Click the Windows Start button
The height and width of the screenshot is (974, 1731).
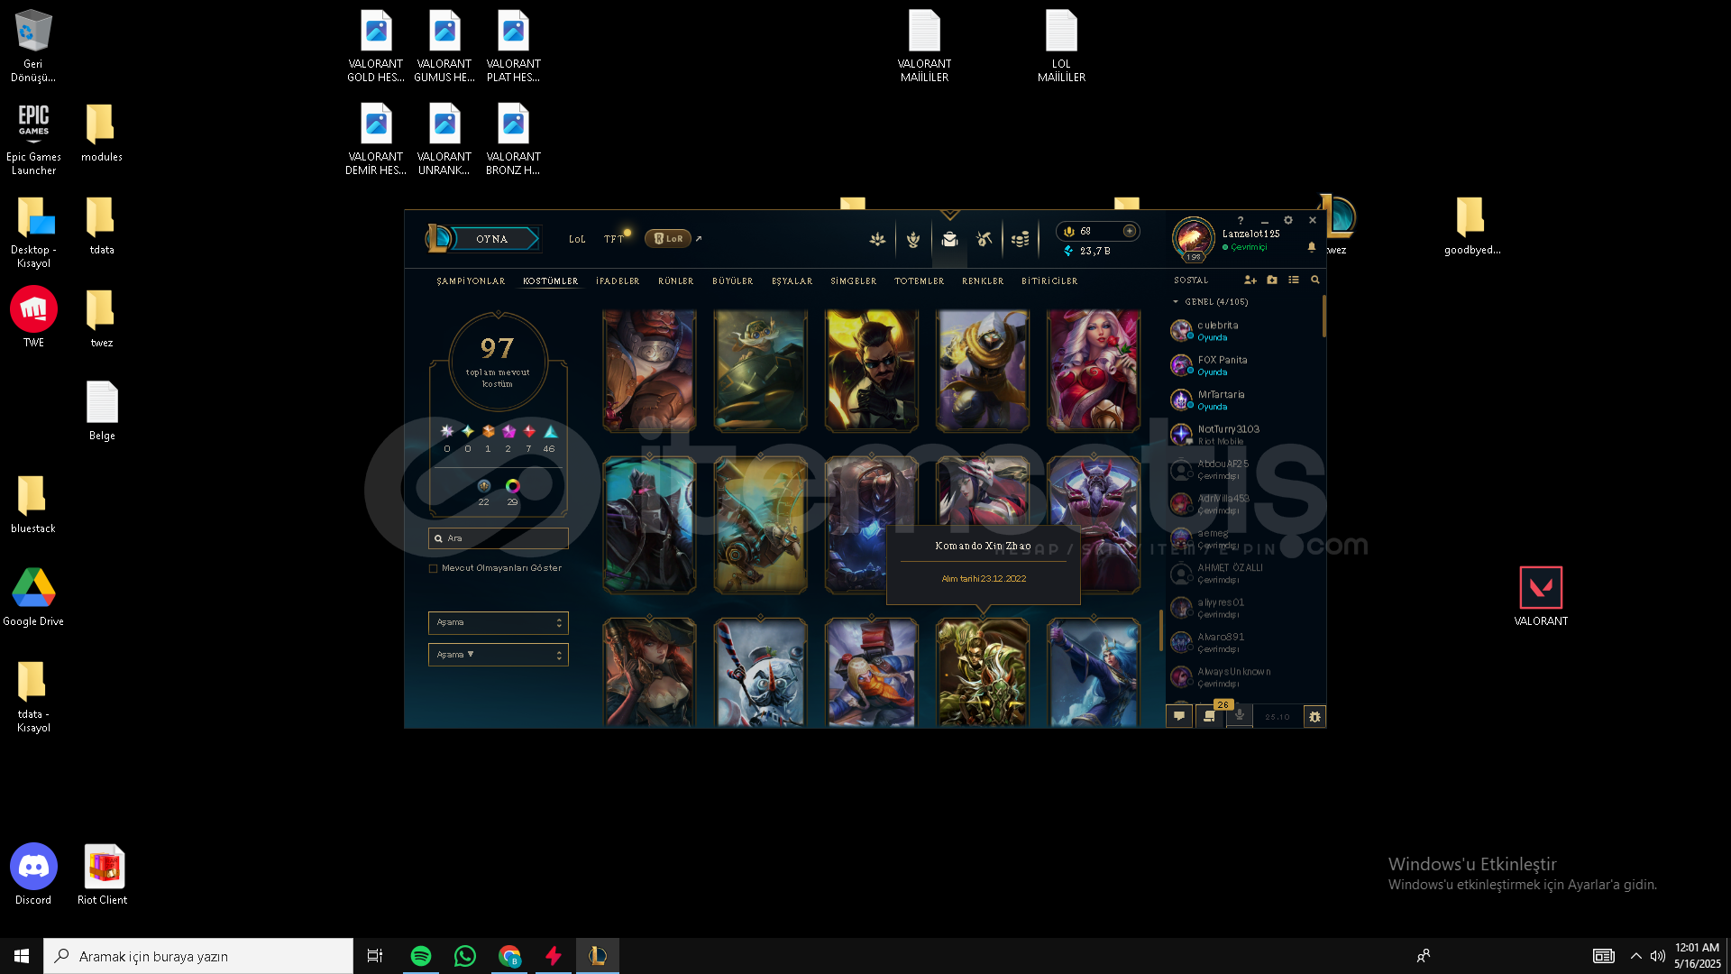click(22, 956)
